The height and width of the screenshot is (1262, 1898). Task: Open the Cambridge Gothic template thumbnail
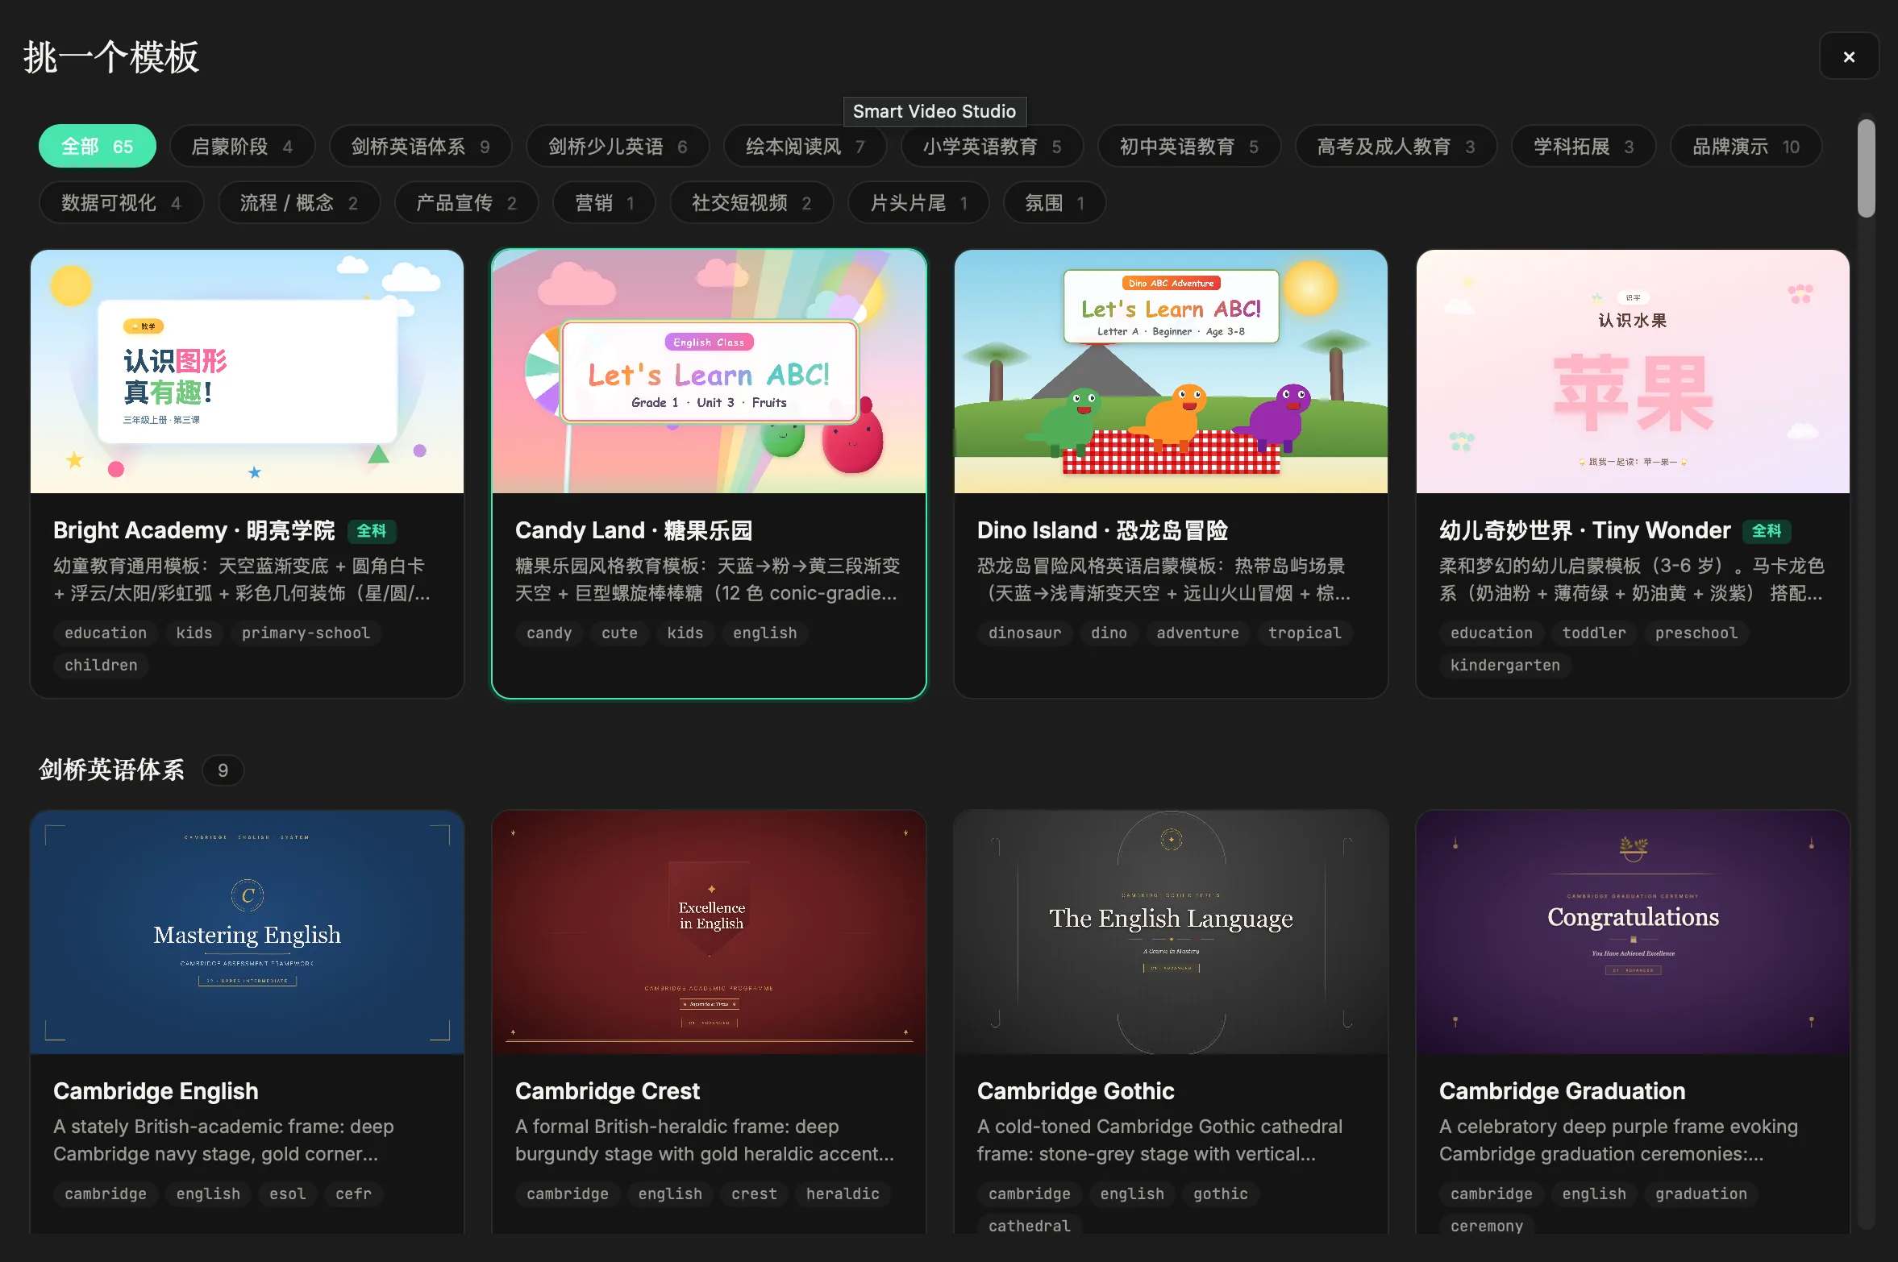click(x=1171, y=932)
